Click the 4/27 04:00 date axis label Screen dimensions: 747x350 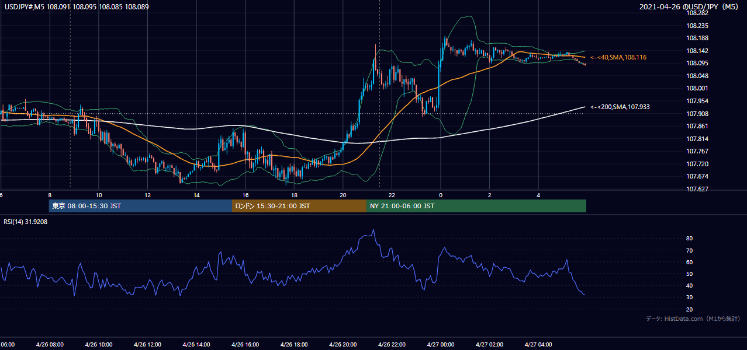538,345
